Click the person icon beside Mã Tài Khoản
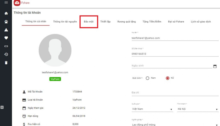Viewport: 220px width, 126px height. click(24, 92)
